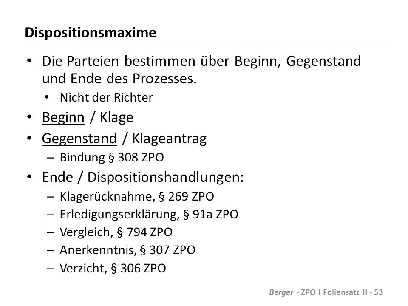Click the bullet point before Ende
This screenshot has height=306, width=408.
coord(29,177)
